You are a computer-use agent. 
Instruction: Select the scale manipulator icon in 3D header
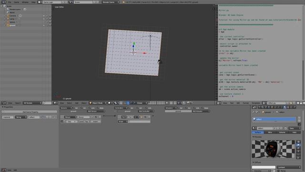pos(134,103)
